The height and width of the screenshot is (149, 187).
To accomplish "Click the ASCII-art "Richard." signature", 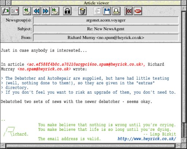I will [16, 132].
